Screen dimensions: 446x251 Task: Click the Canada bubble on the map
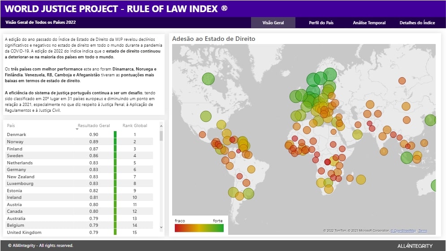click(208, 79)
